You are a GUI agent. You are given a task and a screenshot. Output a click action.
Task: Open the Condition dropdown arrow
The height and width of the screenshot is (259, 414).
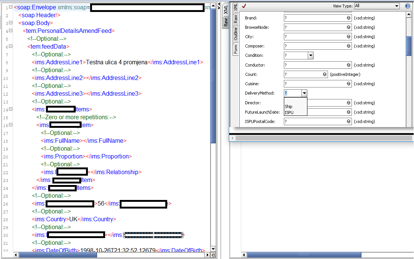[x=310, y=55]
